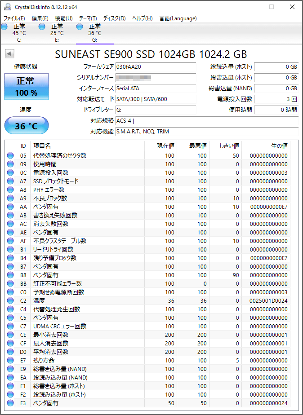303x415 pixels.
Task: Open the 編集(E) menu
Action: (40, 18)
